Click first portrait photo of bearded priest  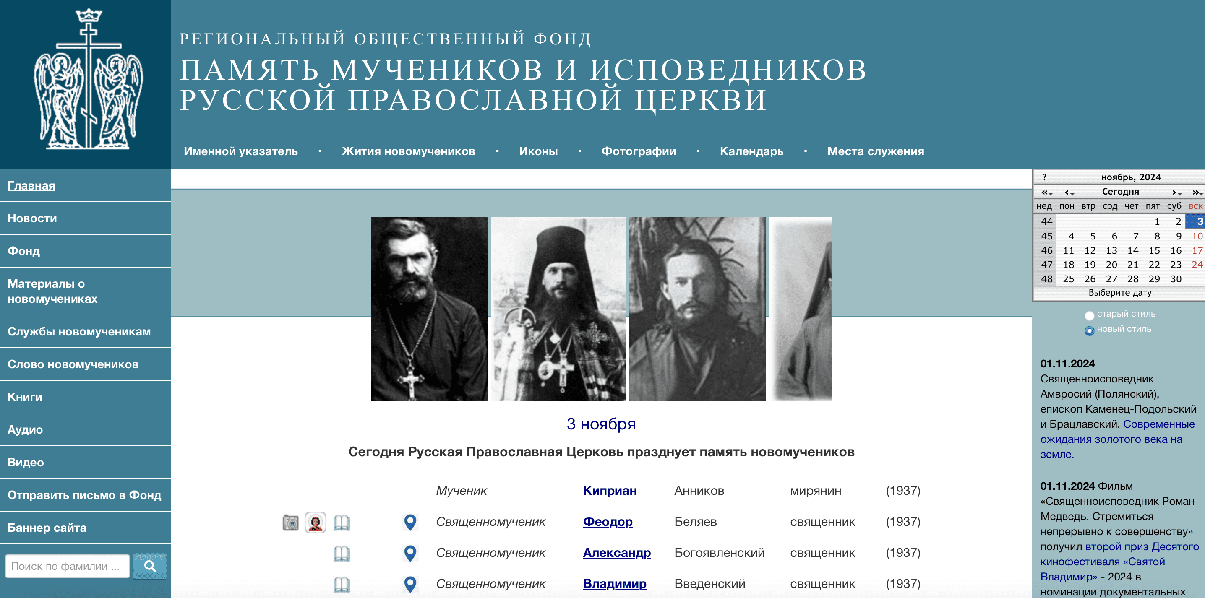[429, 309]
